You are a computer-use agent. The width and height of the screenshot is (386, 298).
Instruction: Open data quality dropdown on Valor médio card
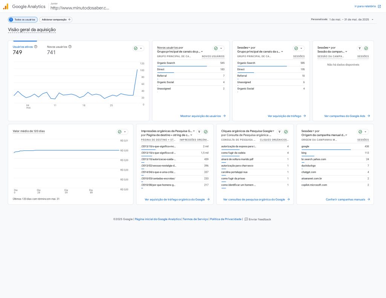pos(122,132)
